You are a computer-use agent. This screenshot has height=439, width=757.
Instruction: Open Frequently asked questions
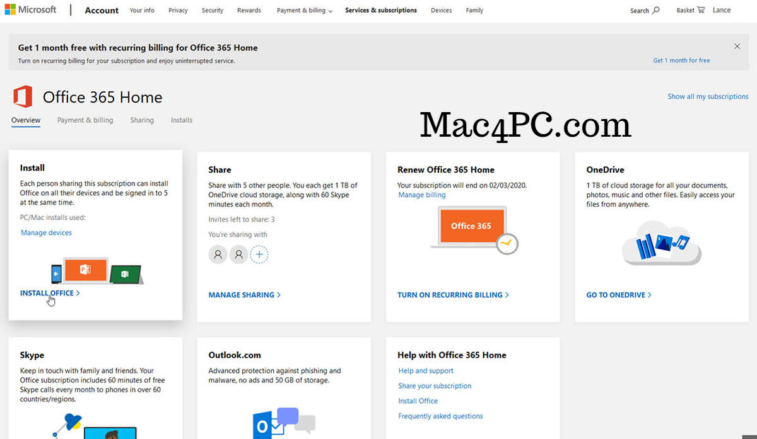click(x=440, y=416)
